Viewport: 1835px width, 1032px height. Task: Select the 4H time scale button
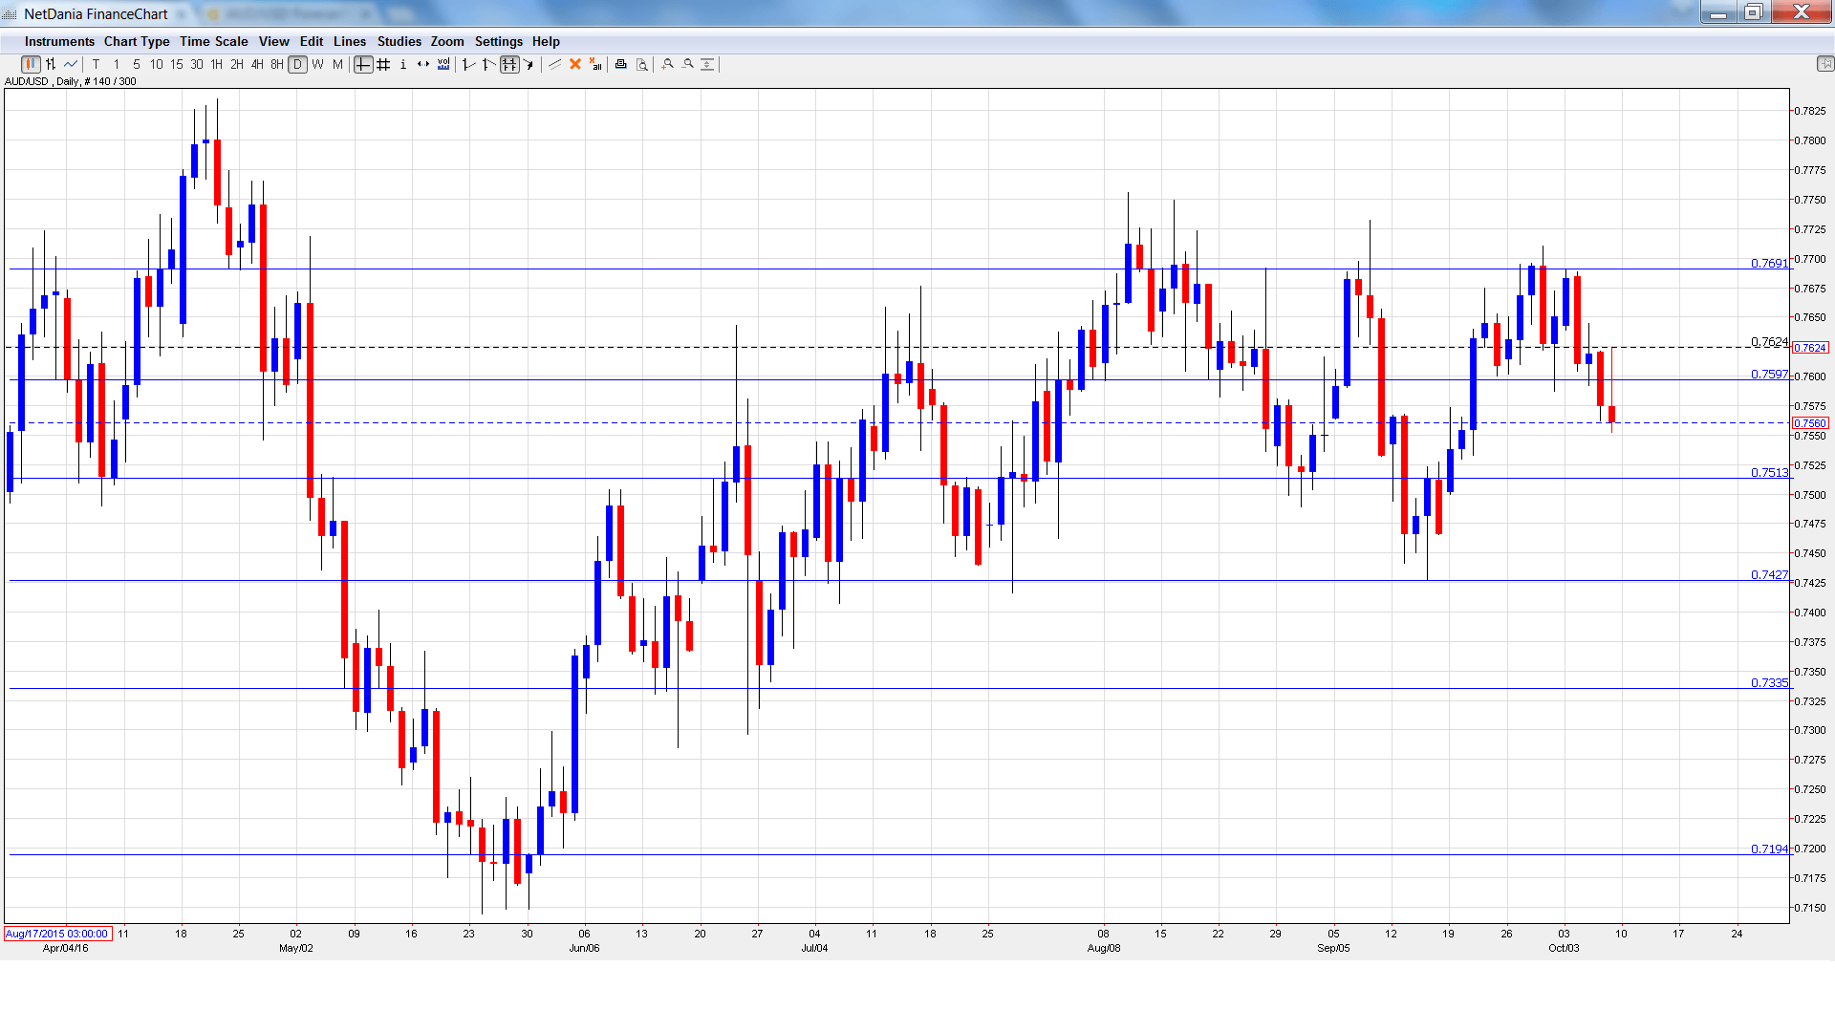point(257,65)
